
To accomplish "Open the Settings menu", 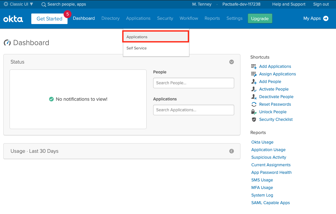I will tap(235, 18).
